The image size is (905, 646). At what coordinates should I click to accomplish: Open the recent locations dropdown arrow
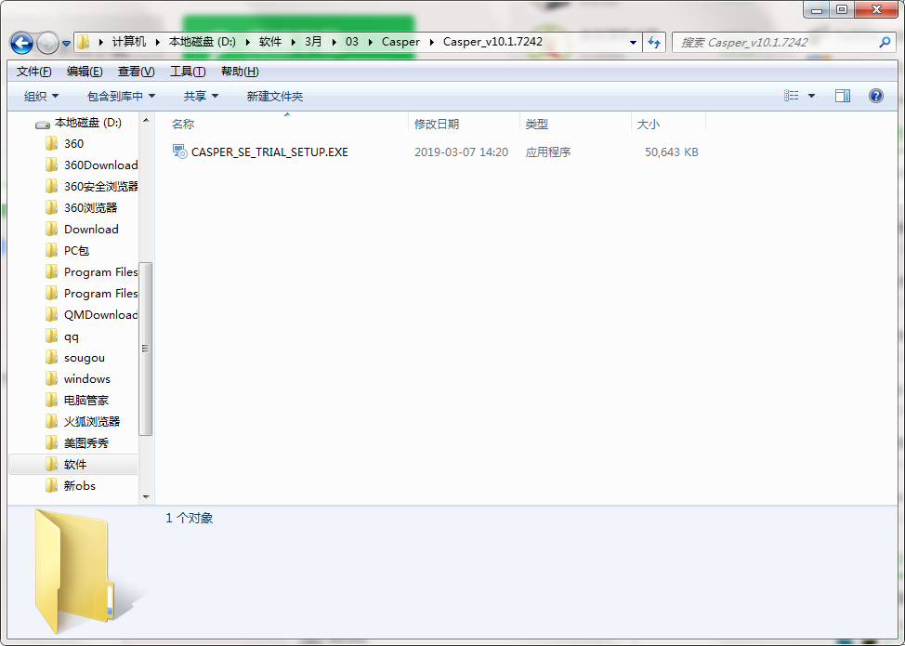tap(66, 44)
